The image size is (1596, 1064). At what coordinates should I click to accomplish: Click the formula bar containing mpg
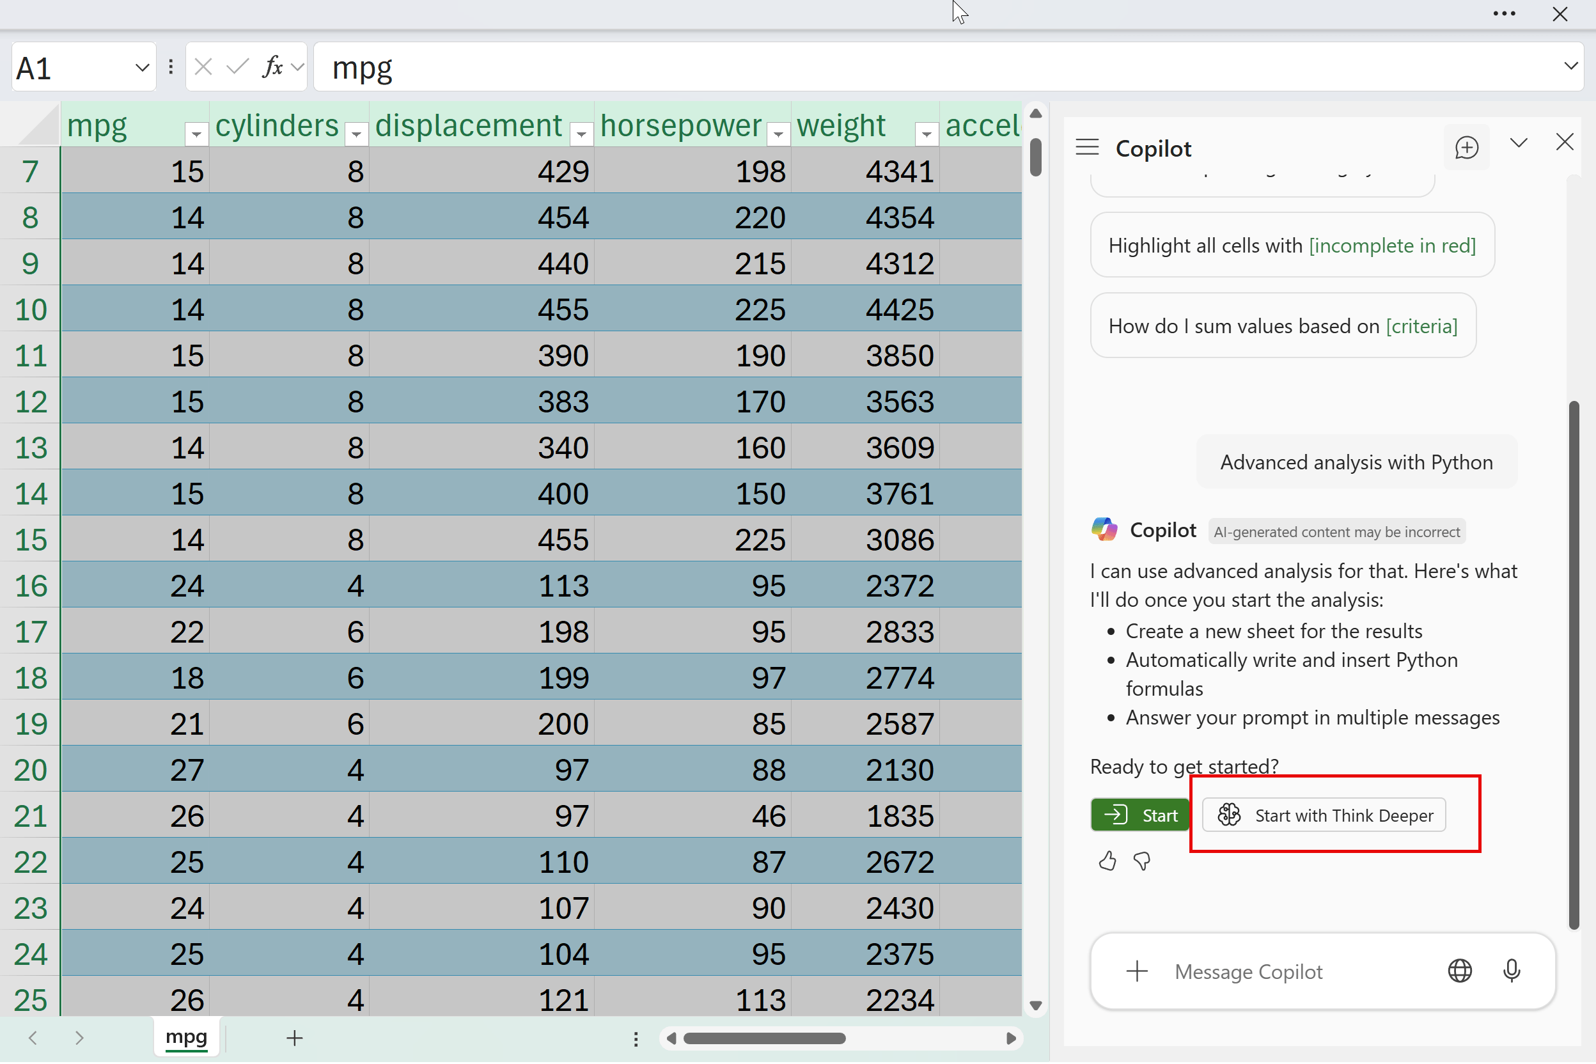pyautogui.click(x=936, y=67)
